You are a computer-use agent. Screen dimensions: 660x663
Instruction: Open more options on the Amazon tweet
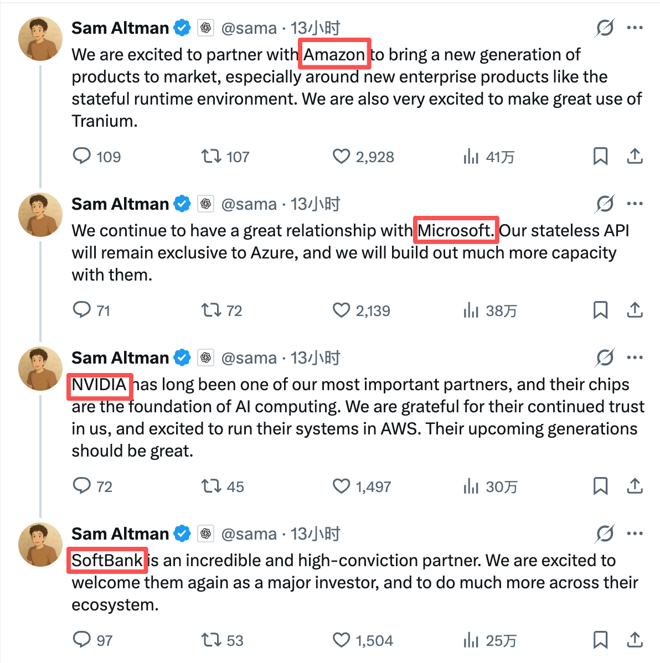pyautogui.click(x=635, y=28)
